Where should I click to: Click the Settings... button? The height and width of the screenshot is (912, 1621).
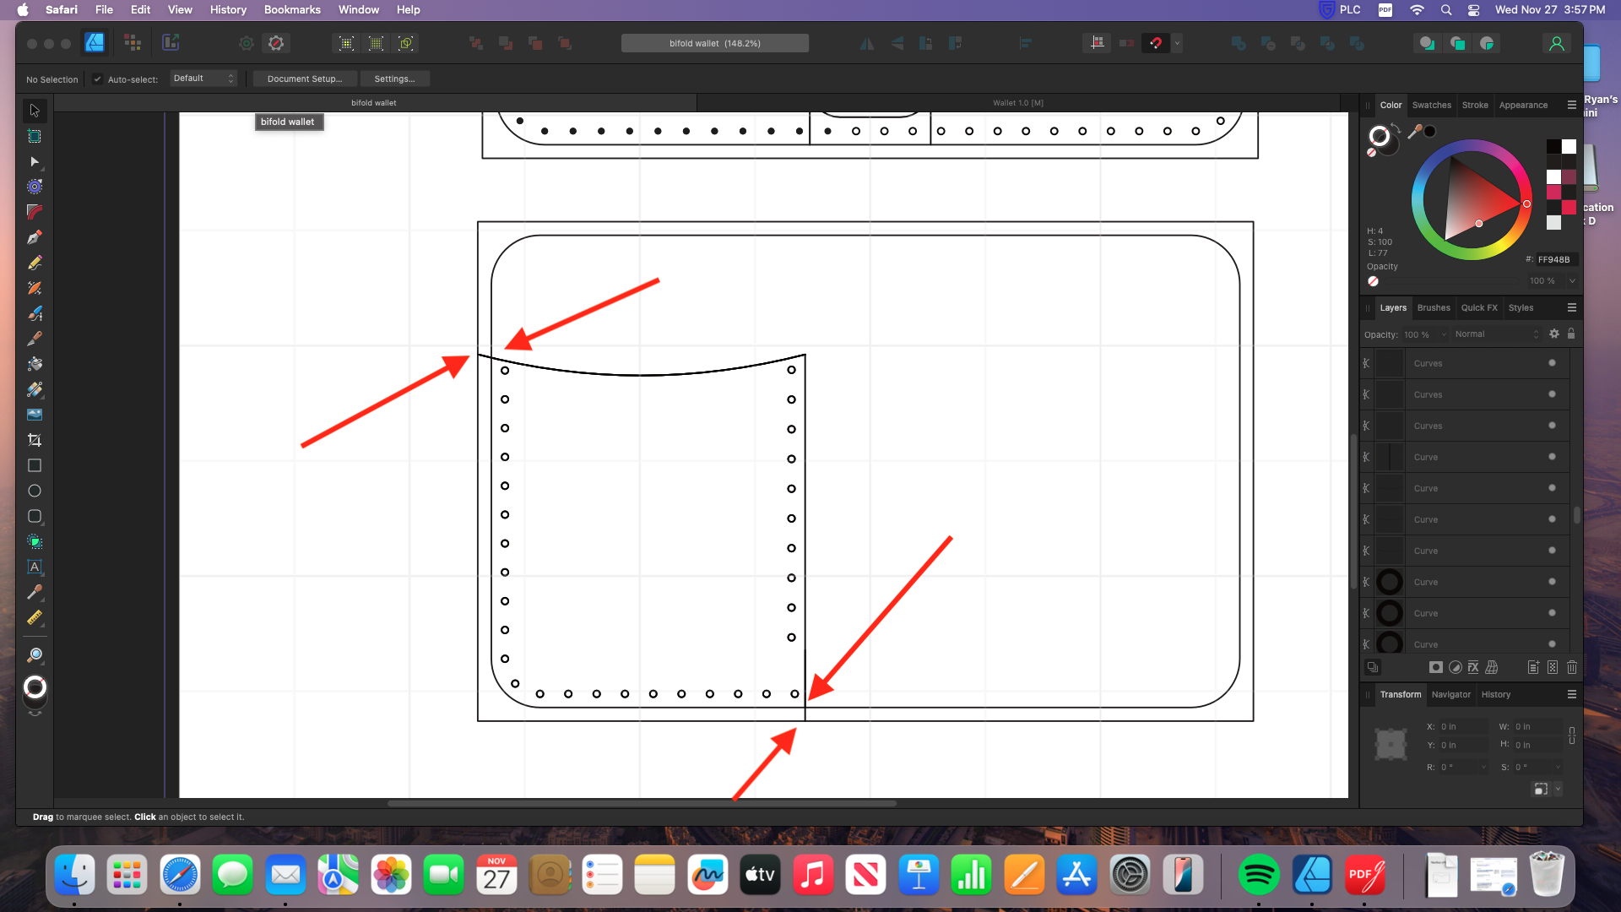click(395, 79)
